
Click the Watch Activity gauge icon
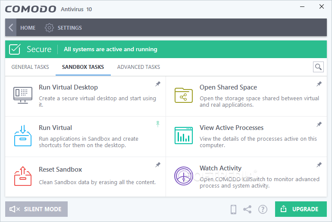[x=184, y=176]
